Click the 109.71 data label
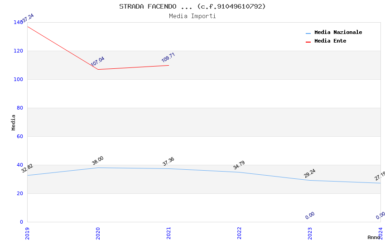This screenshot has height=249, width=385. coord(168,57)
